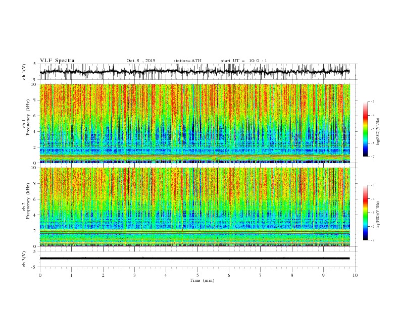Click the ch.1 'Frequency (kHz)' axis label
This screenshot has width=400, height=309.
click(28, 118)
